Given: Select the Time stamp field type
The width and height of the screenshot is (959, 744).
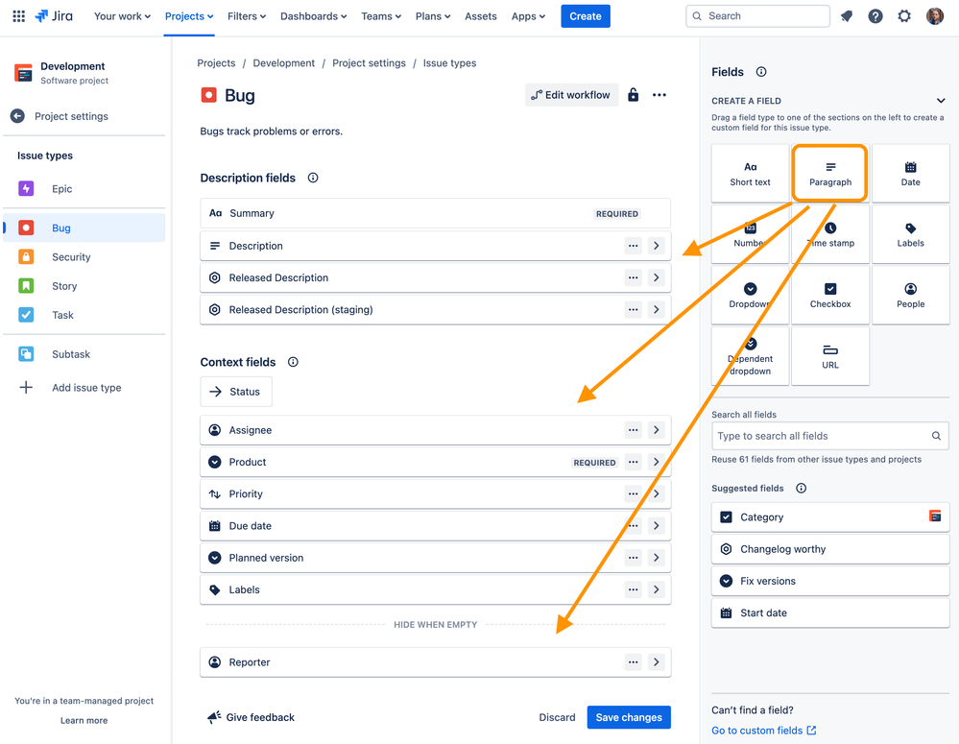Looking at the screenshot, I should click(830, 234).
